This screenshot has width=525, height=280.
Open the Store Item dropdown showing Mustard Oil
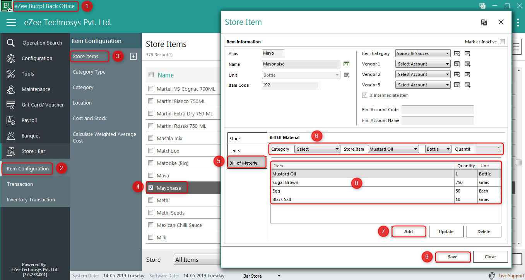point(393,149)
